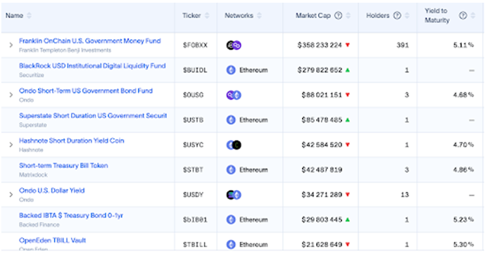Click the Market Cap help question-mark icon
This screenshot has height=259, width=491.
click(x=338, y=16)
